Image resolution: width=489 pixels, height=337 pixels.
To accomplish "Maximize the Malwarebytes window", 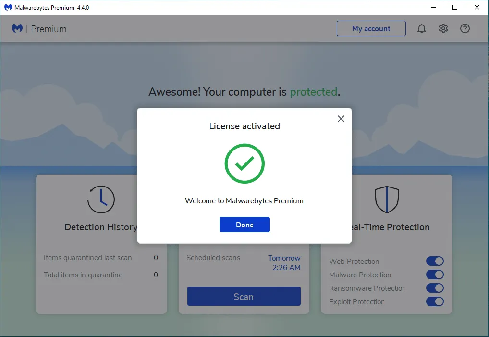I will pos(455,7).
